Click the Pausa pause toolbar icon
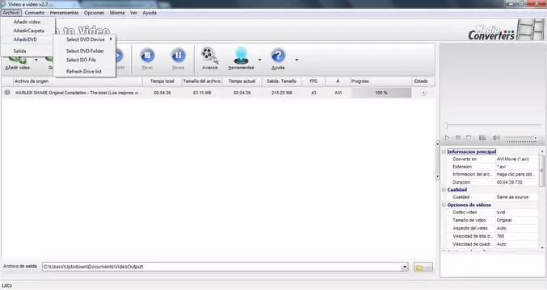 click(x=178, y=56)
